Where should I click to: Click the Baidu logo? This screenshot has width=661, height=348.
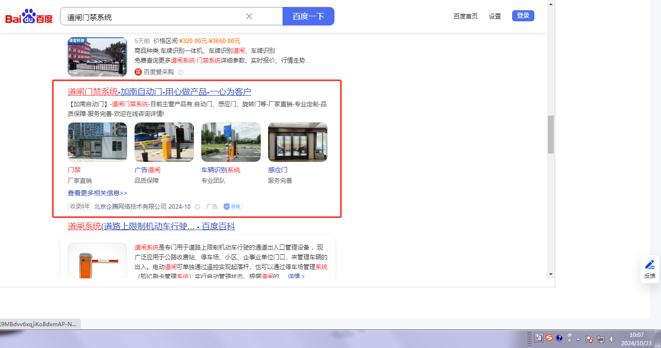[29, 17]
